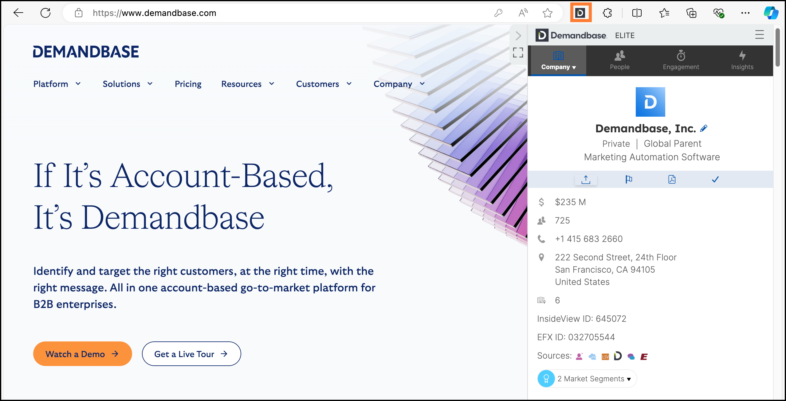Image resolution: width=786 pixels, height=401 pixels.
Task: Click the side panel vertical scrollbar
Action: [x=777, y=48]
